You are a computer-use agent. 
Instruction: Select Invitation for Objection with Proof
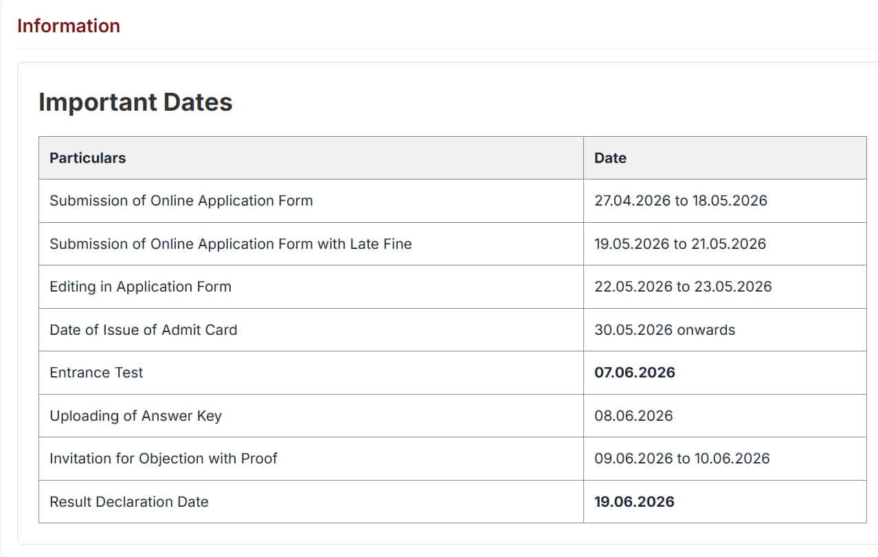(x=164, y=459)
